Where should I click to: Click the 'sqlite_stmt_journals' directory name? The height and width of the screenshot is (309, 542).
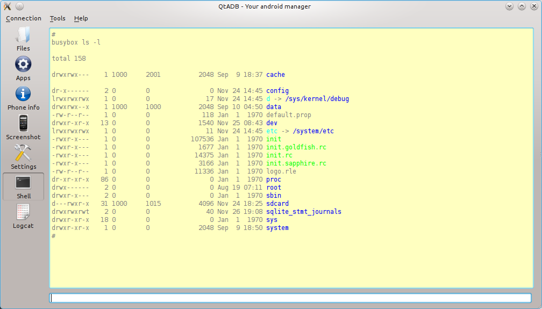point(303,212)
